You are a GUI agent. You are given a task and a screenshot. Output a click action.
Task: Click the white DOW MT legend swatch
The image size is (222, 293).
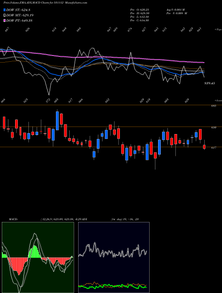click(x=4, y=15)
